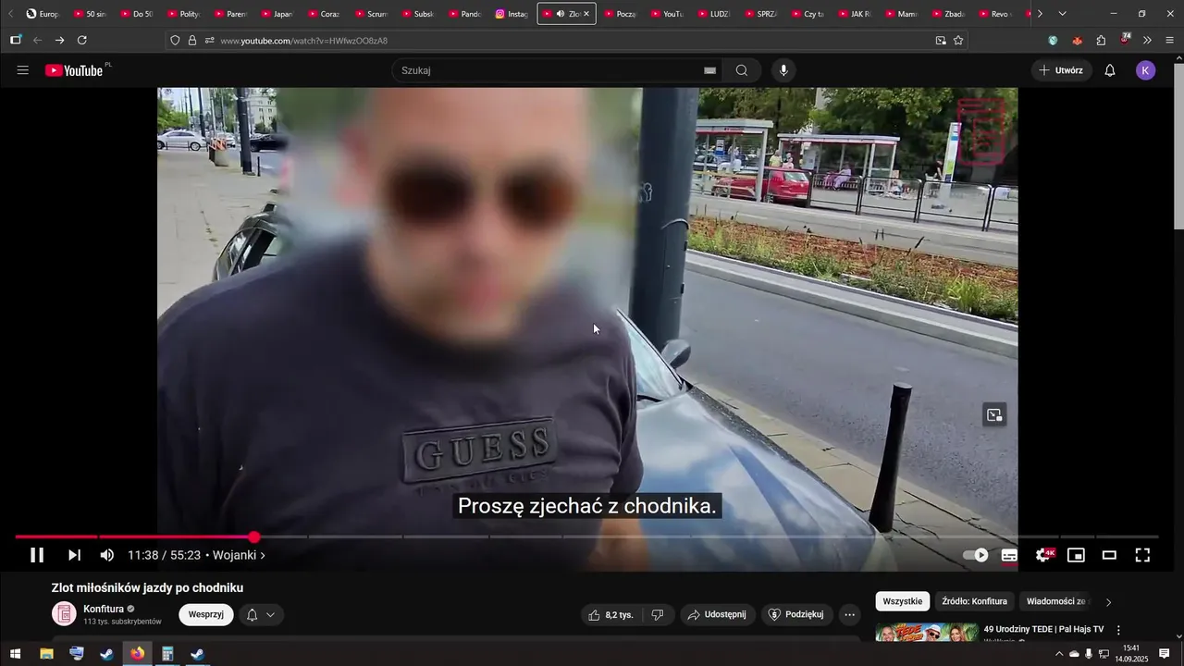
Task: Close the current YouTube tab
Action: point(586,14)
